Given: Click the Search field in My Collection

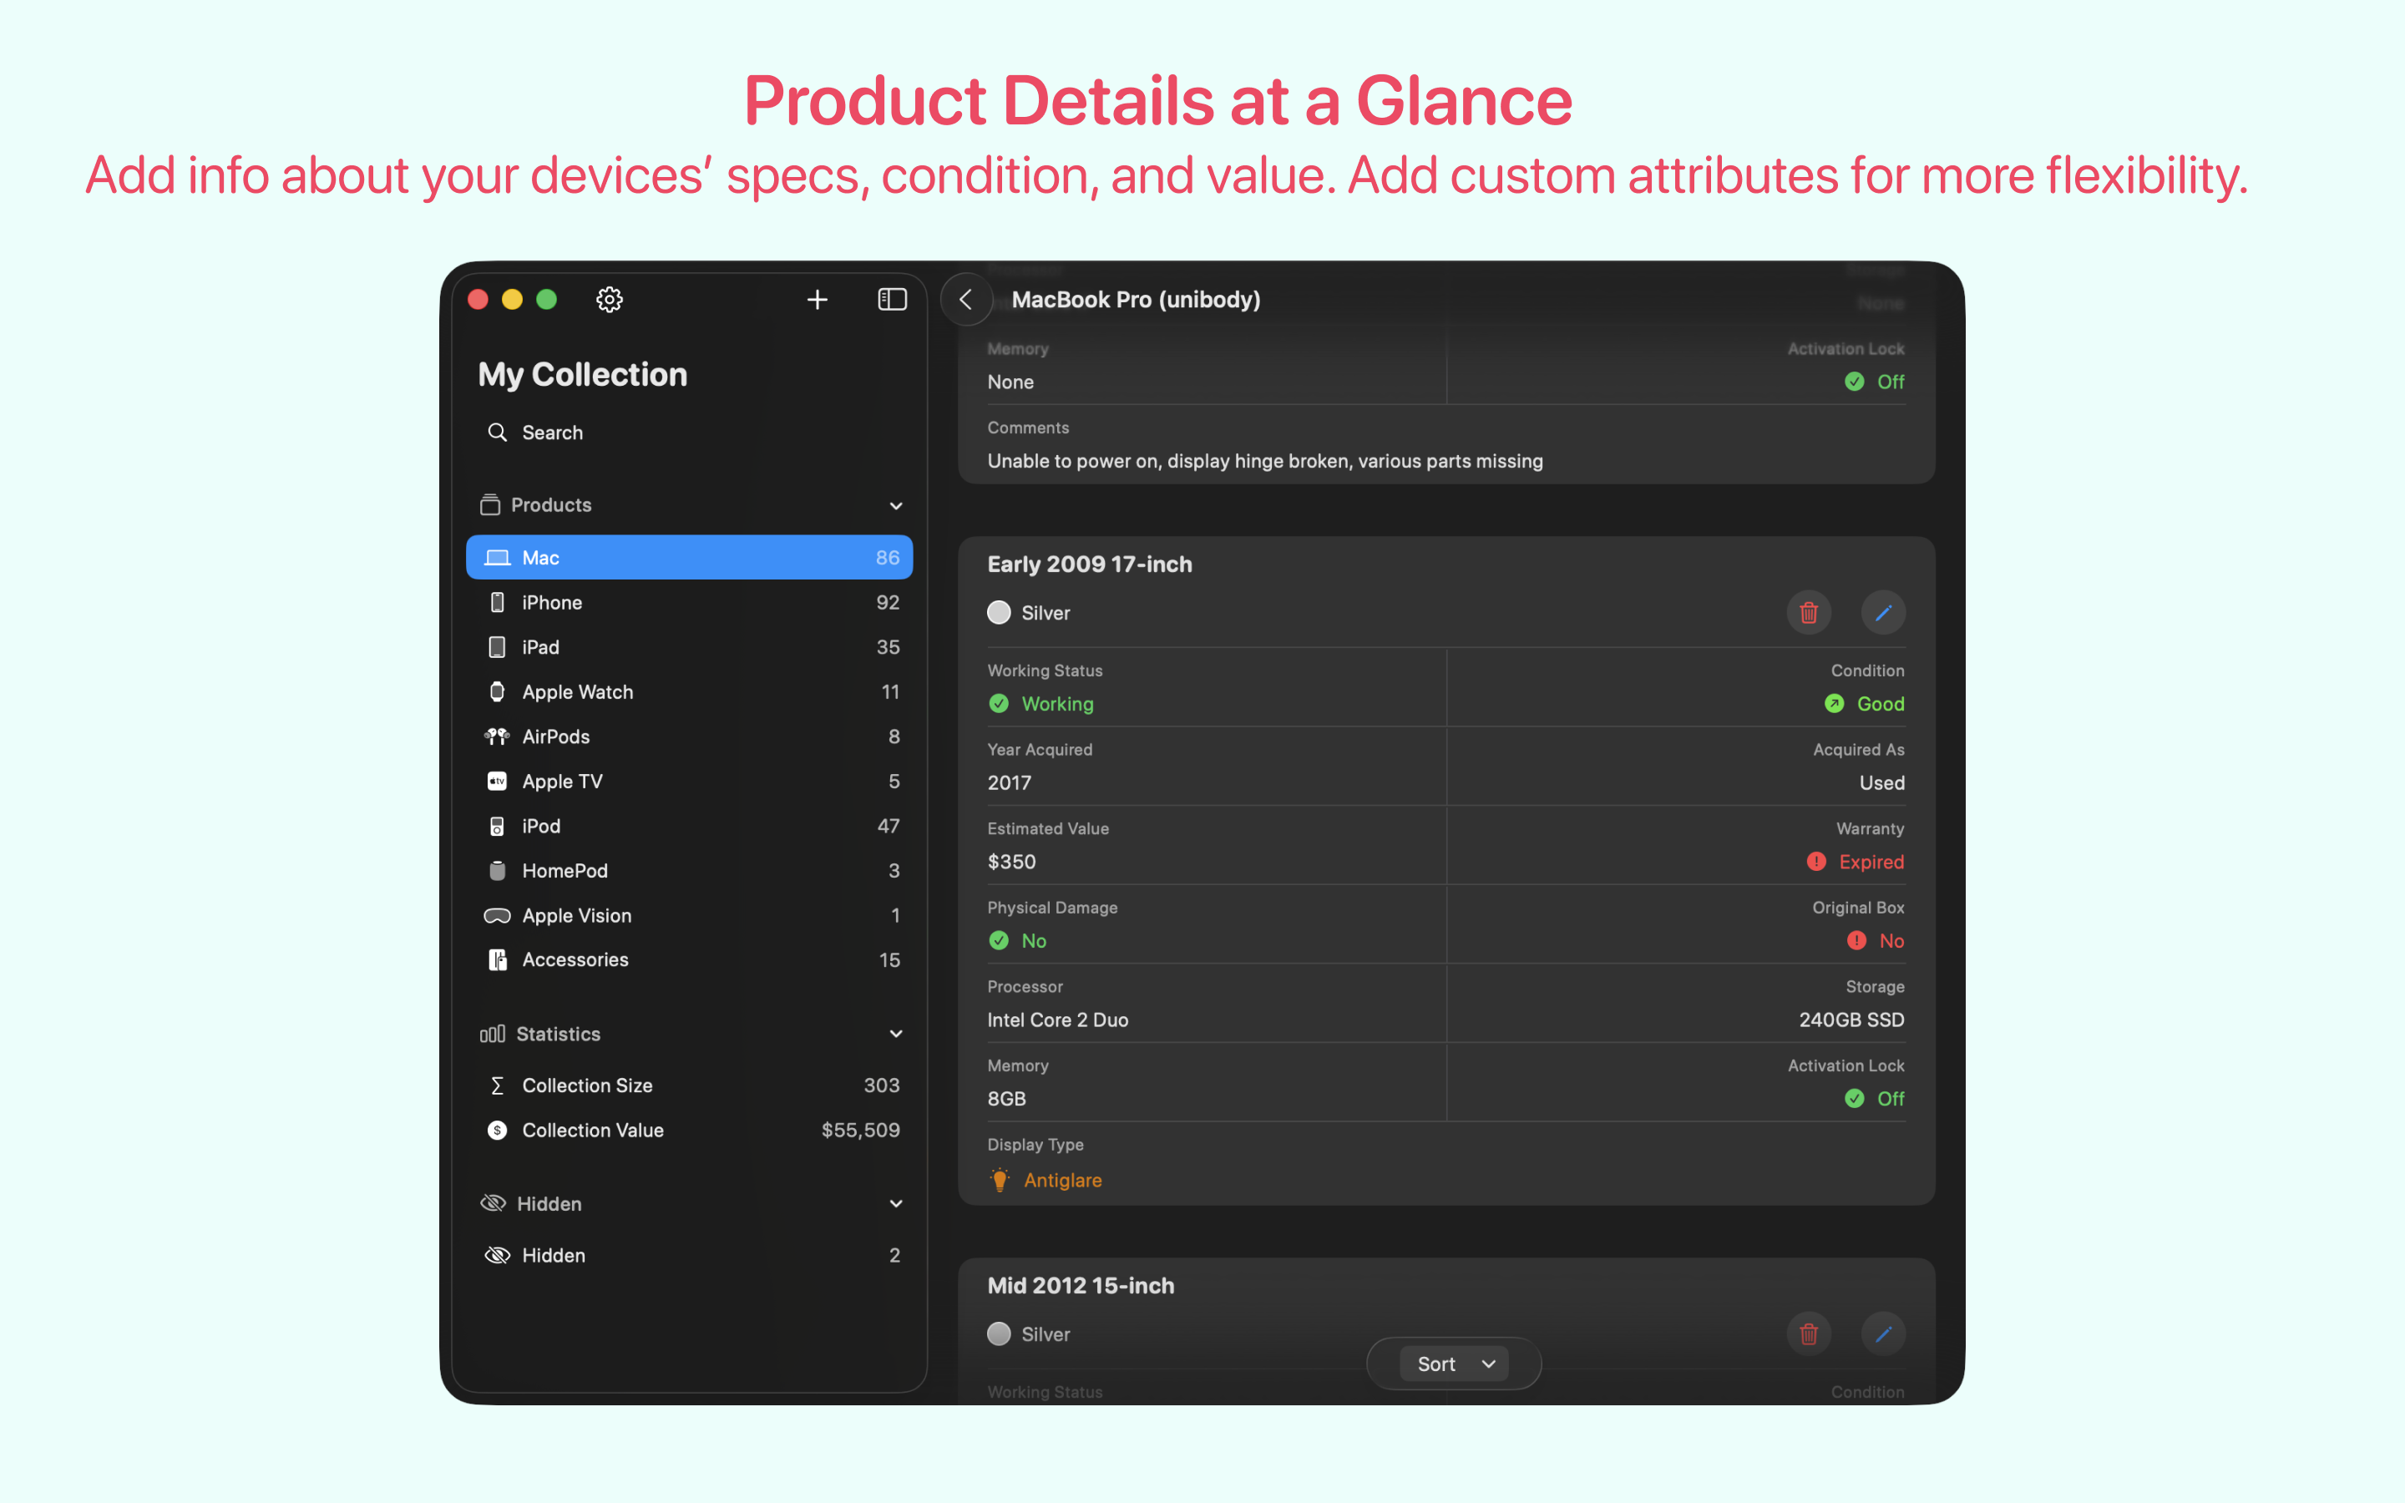Looking at the screenshot, I should click(x=689, y=433).
